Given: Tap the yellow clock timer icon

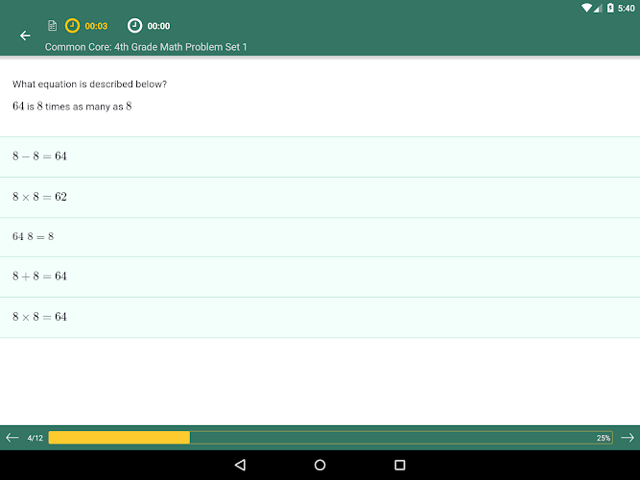Looking at the screenshot, I should [x=72, y=26].
